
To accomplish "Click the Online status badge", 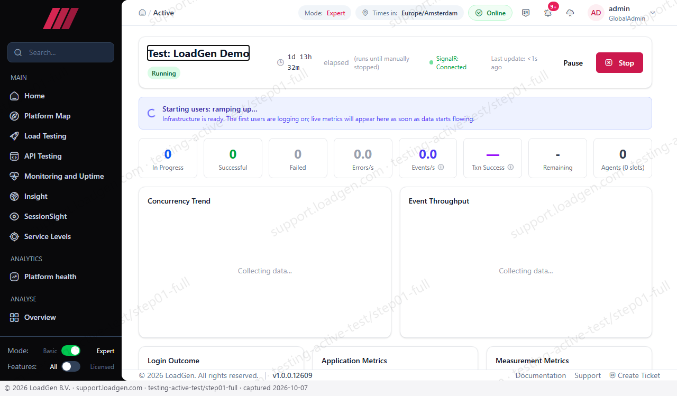I will (x=490, y=13).
